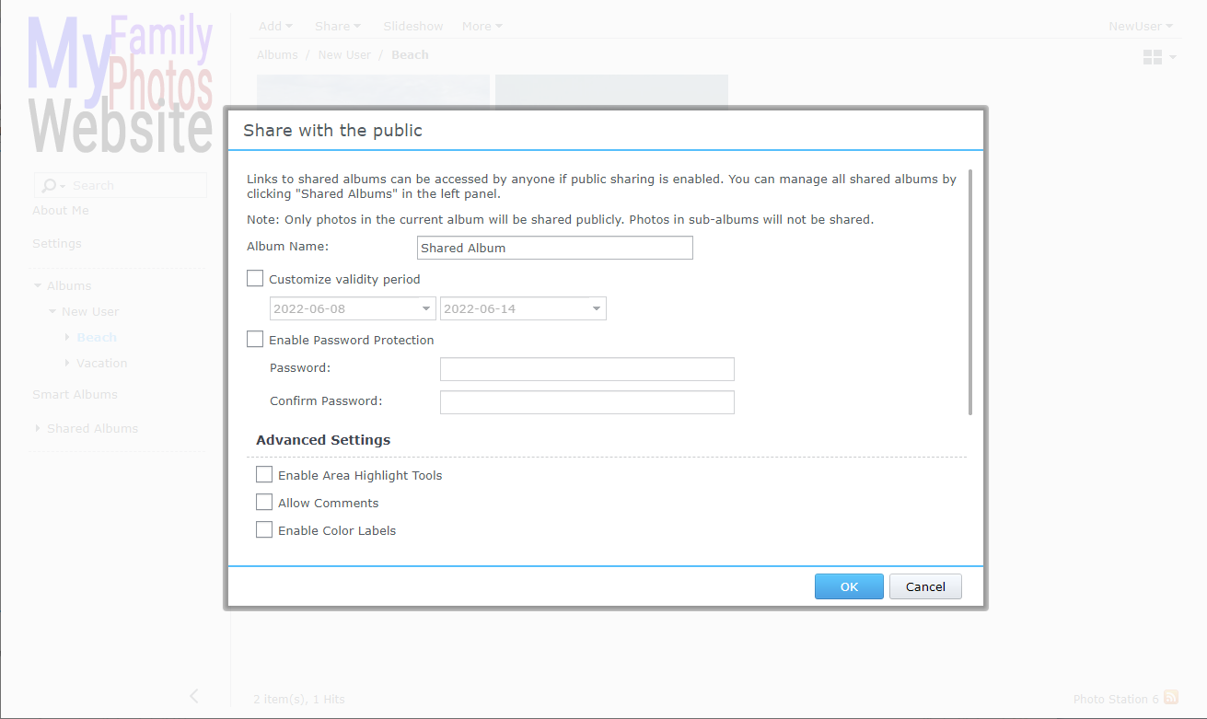Expand the Vacation album tree arrow
This screenshot has width=1207, height=719.
click(67, 363)
